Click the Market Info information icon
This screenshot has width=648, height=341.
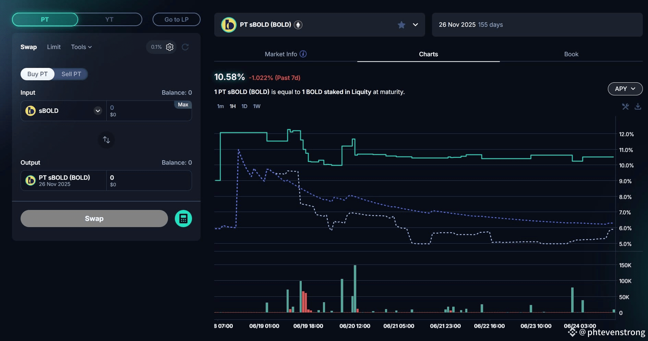(x=303, y=54)
